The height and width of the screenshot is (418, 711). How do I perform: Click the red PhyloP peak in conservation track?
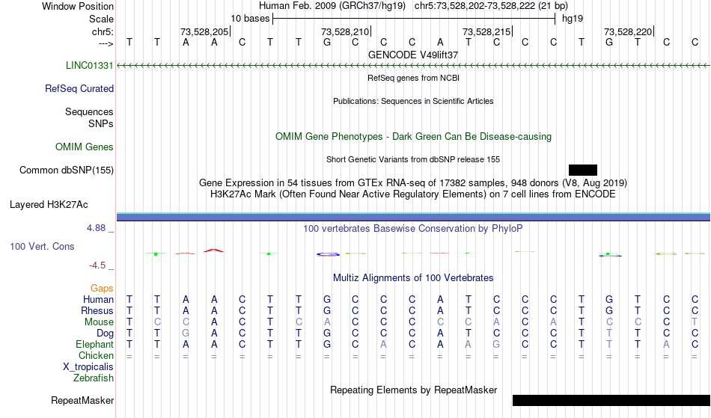[x=213, y=251]
